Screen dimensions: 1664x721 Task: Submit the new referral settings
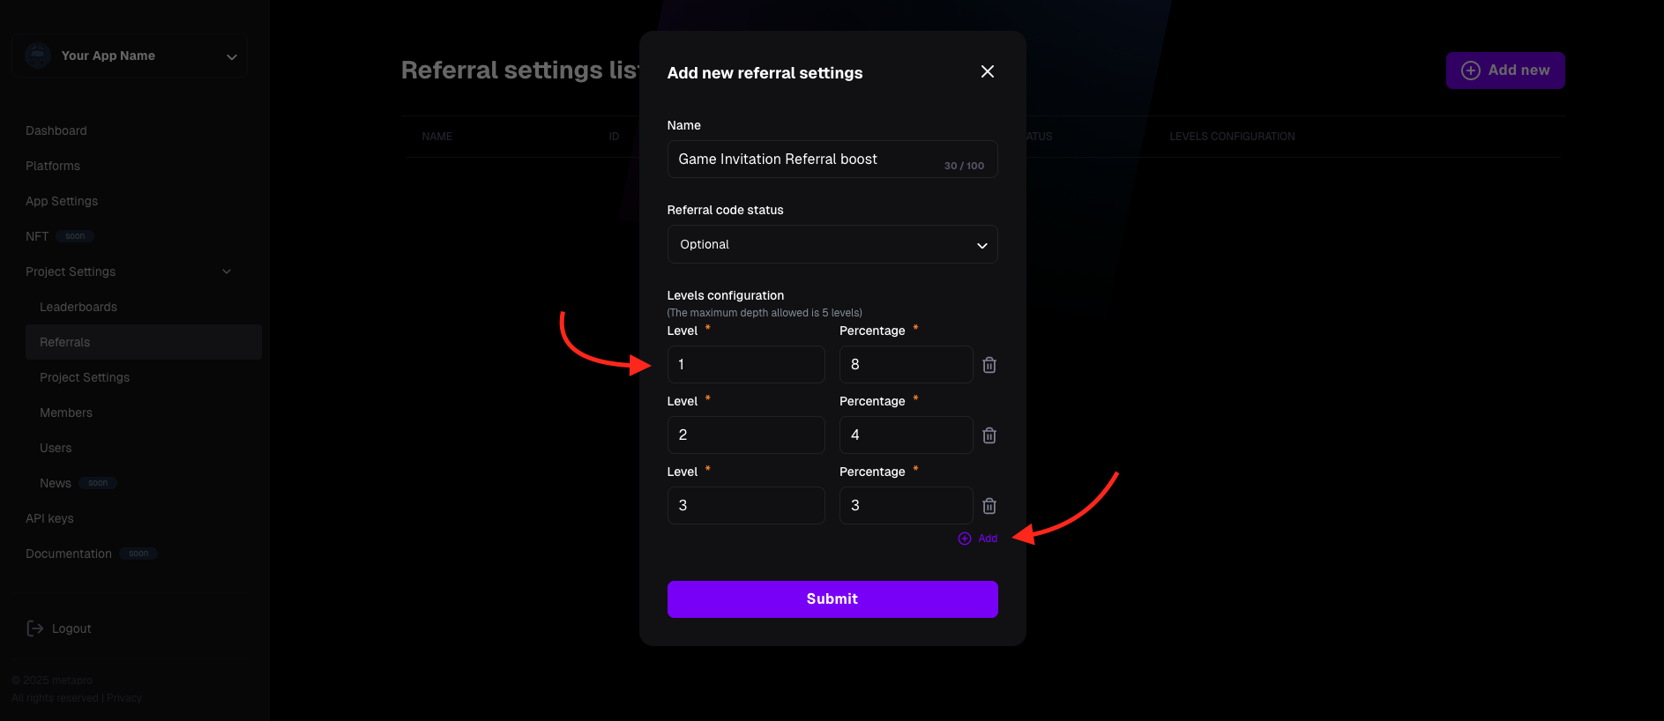pos(832,599)
